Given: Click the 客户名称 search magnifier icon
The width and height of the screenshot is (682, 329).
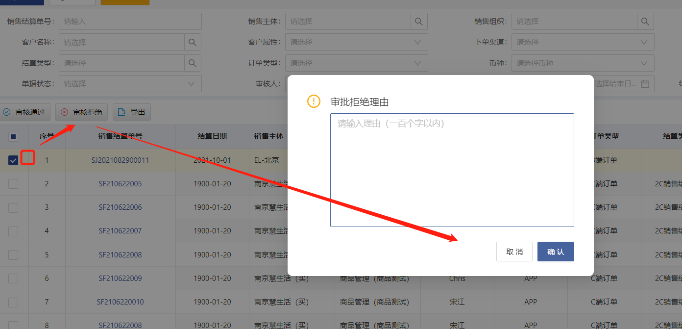Looking at the screenshot, I should [x=193, y=42].
